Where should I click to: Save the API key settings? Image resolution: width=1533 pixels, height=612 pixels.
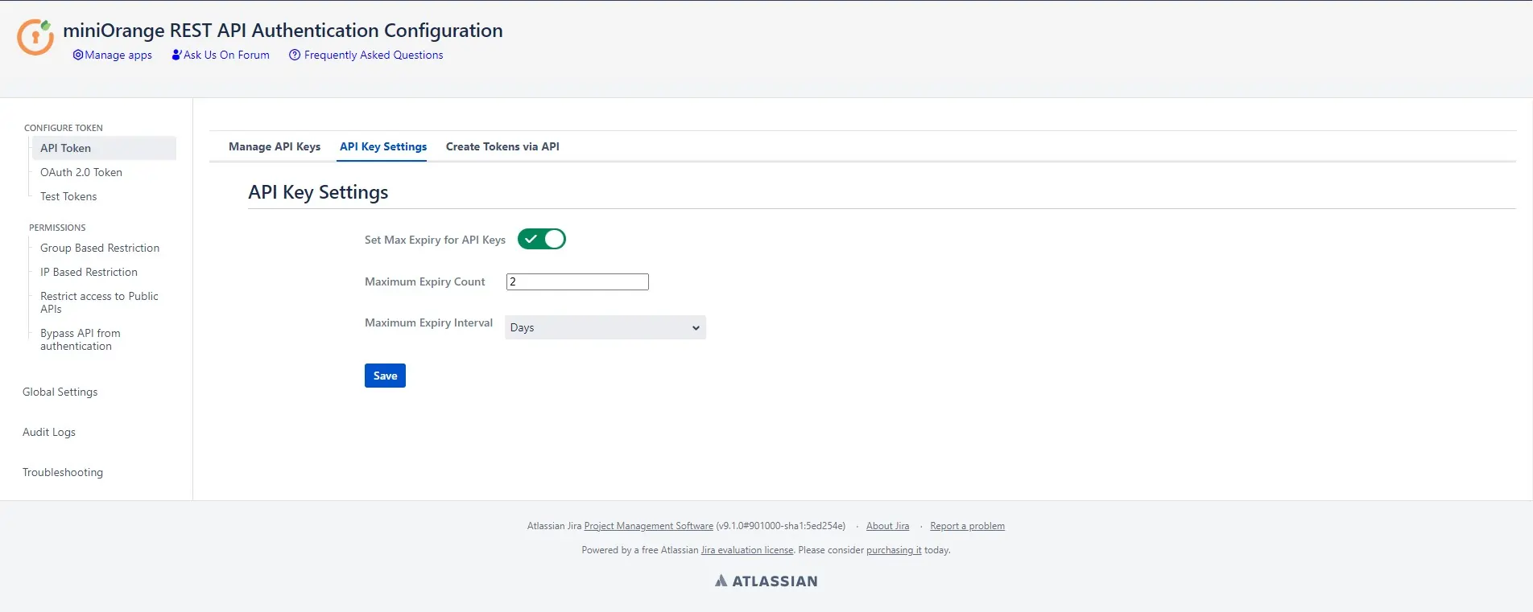(x=385, y=376)
